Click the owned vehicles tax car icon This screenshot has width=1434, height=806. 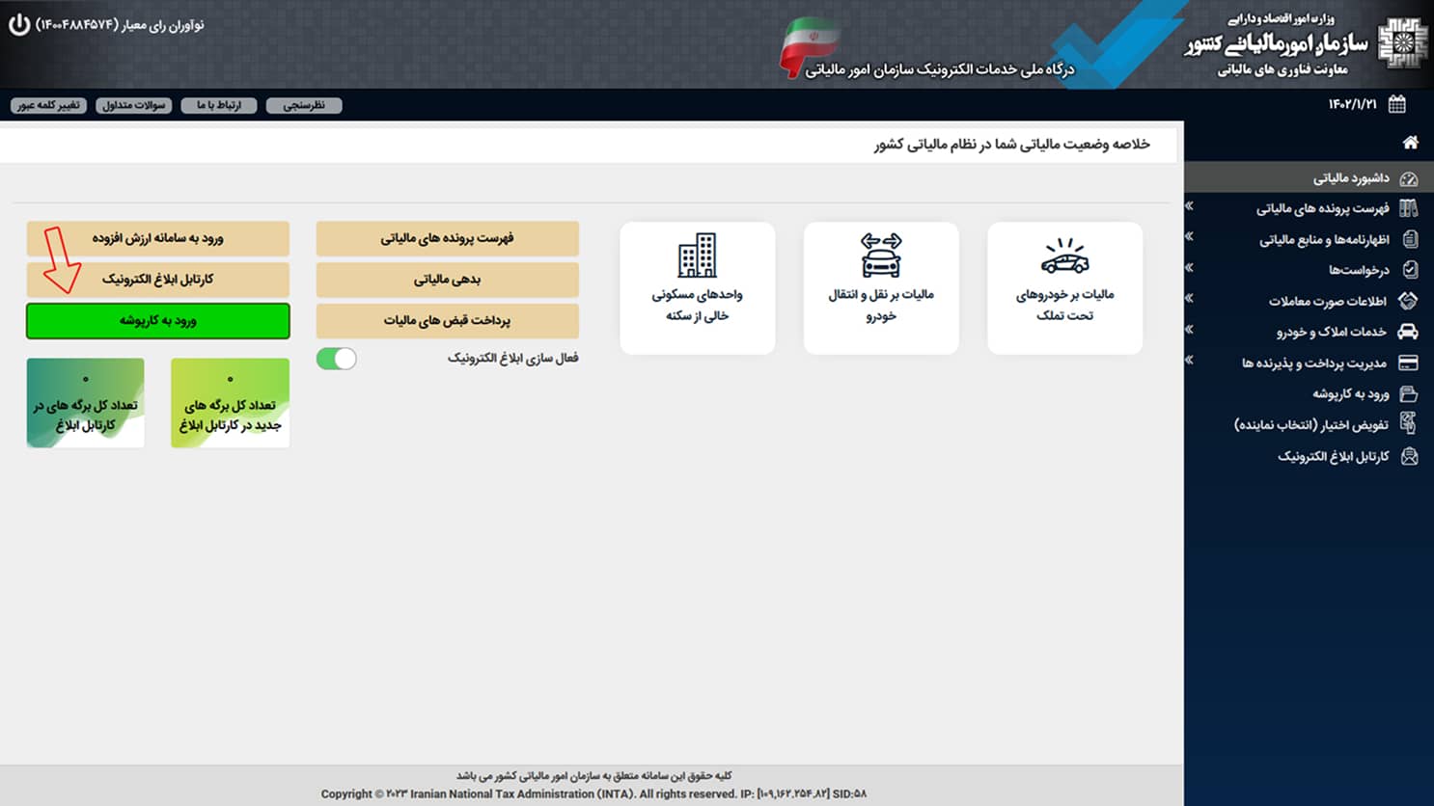click(1064, 255)
